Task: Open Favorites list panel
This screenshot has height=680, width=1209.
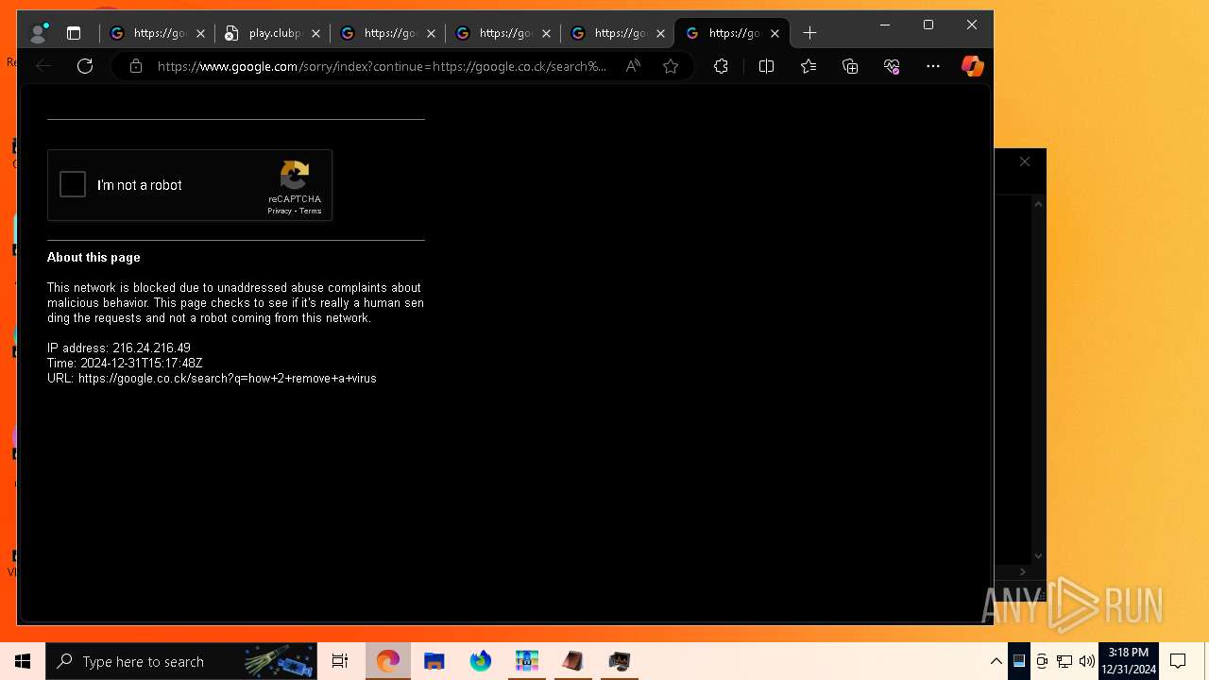Action: click(x=809, y=66)
